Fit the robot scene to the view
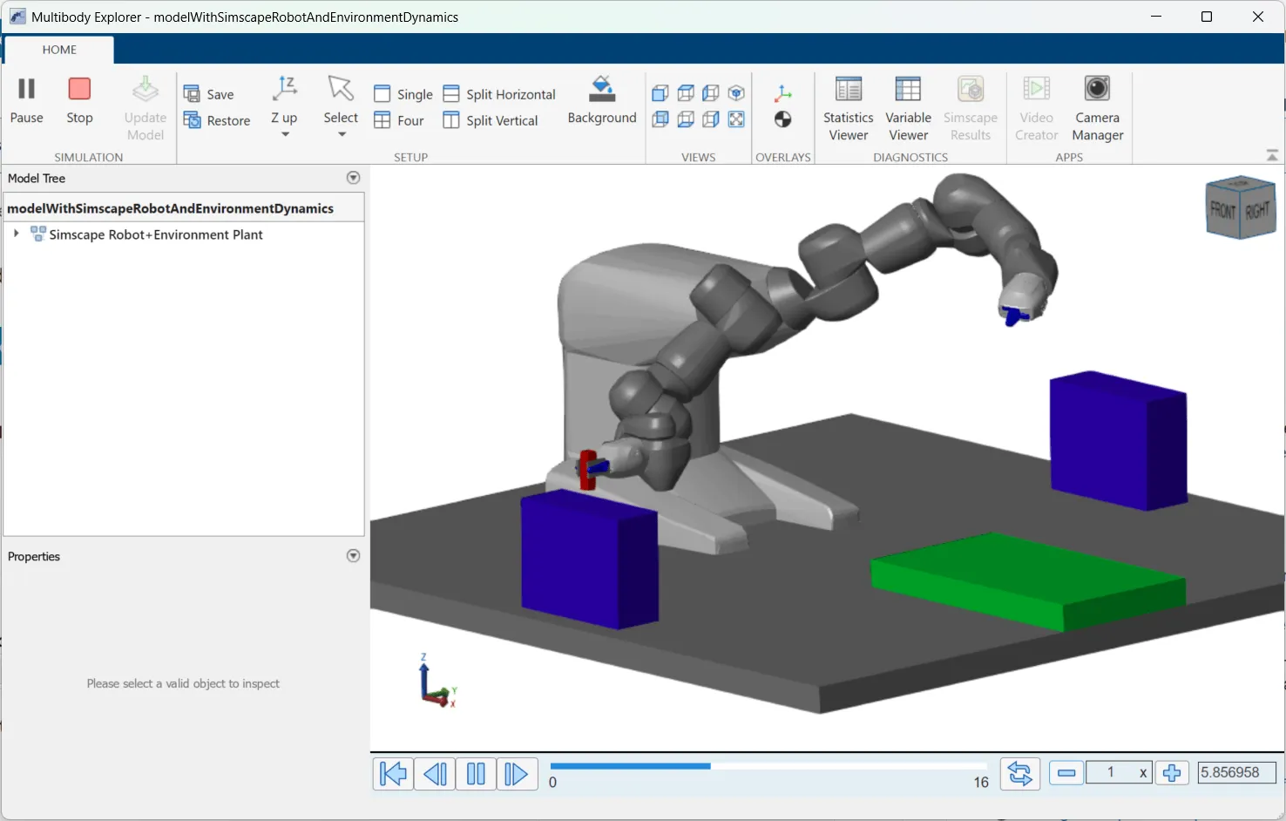 (x=736, y=119)
